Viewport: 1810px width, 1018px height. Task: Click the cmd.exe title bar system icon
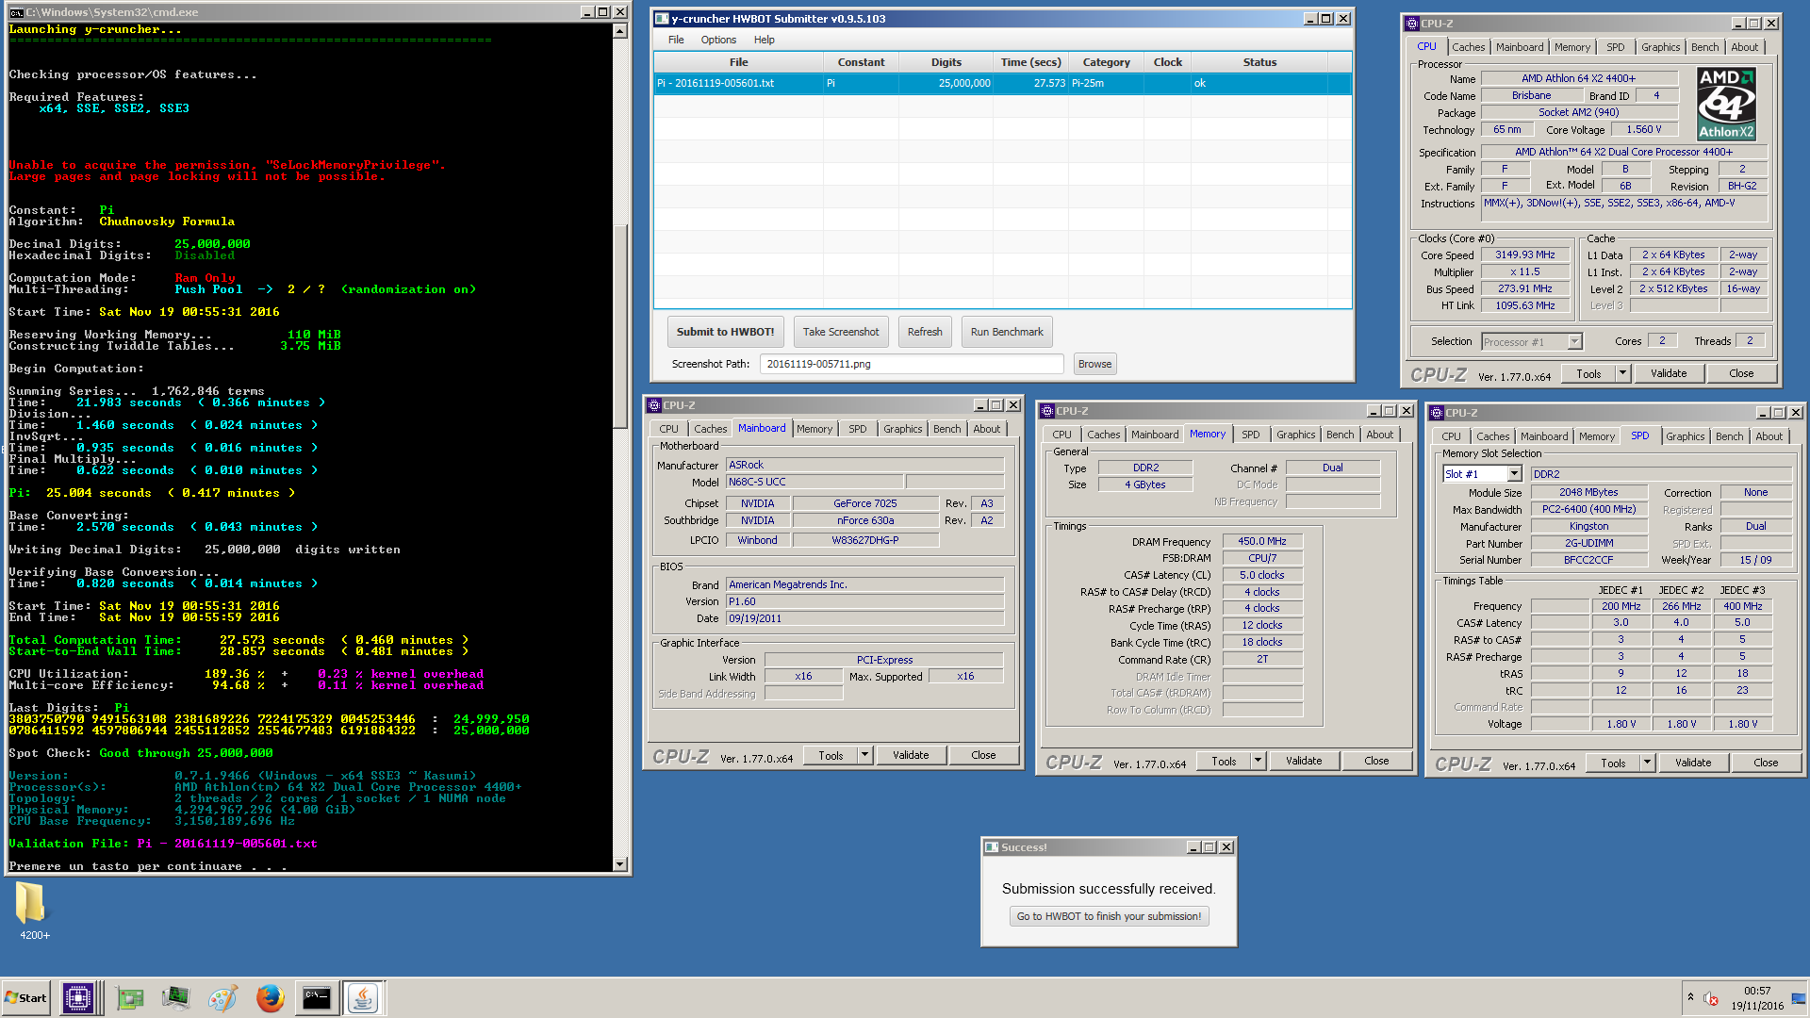pyautogui.click(x=16, y=12)
